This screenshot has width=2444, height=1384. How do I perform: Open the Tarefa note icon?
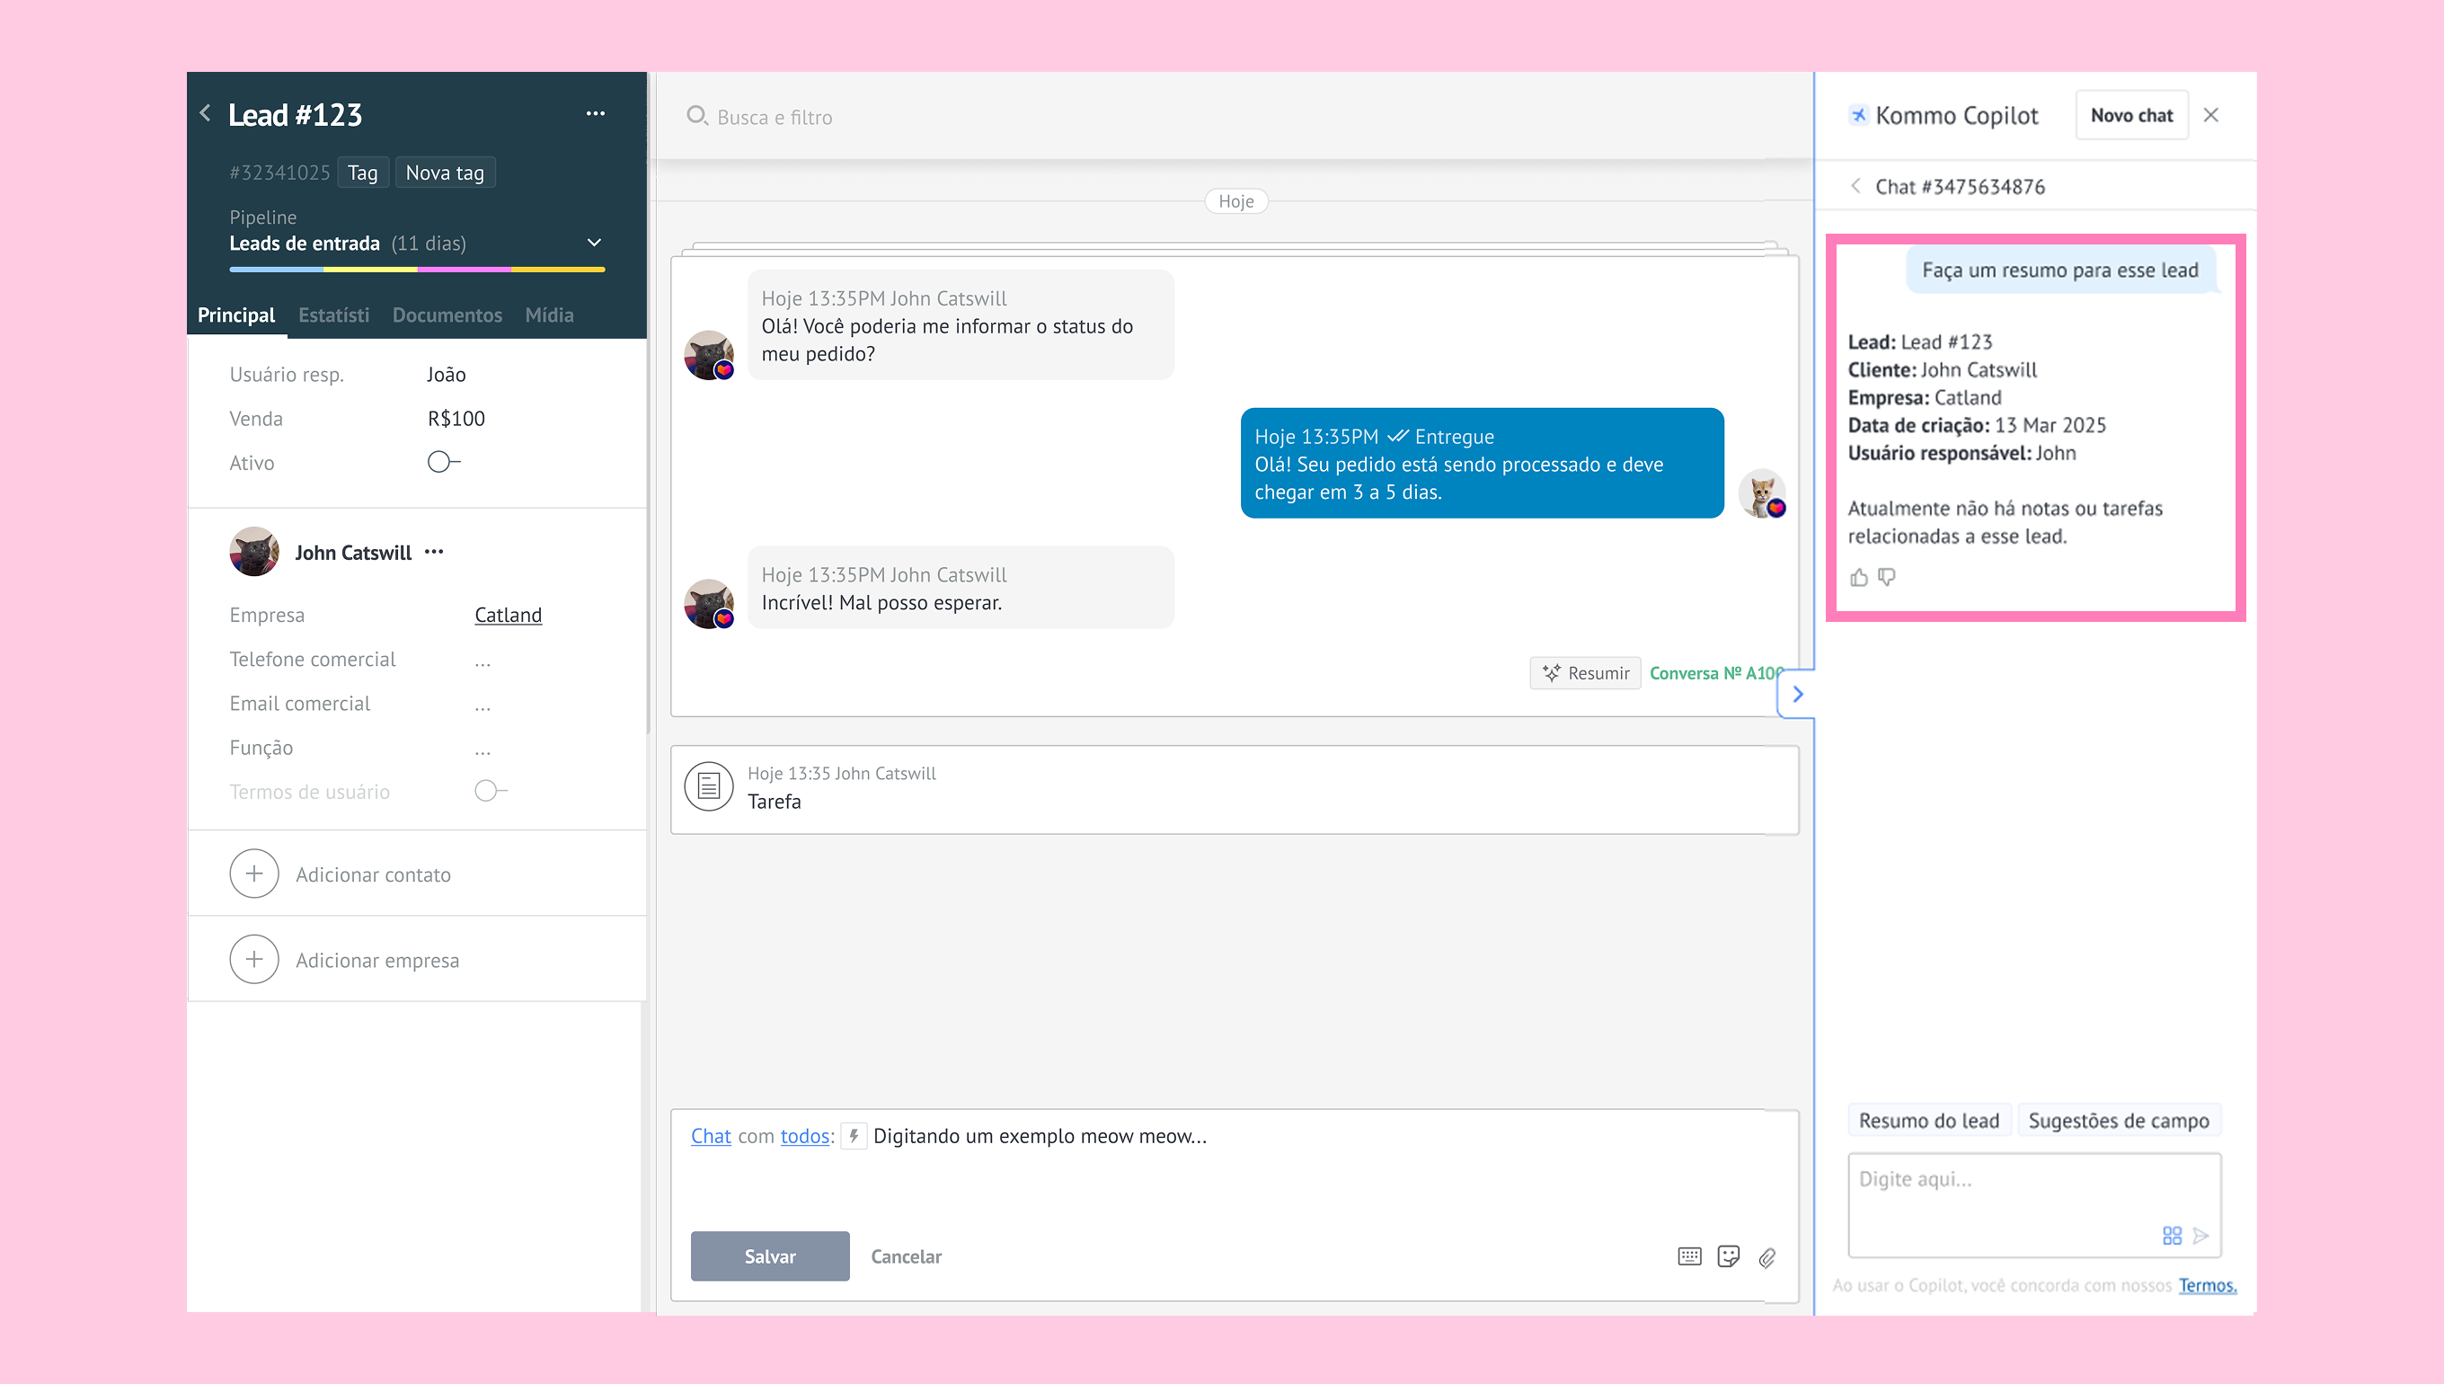(709, 787)
